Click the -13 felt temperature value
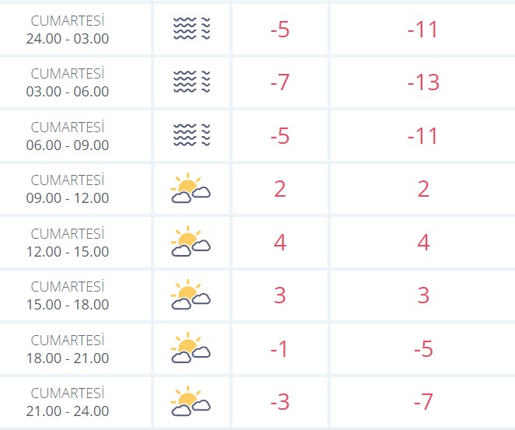This screenshot has width=515, height=430. [x=423, y=82]
